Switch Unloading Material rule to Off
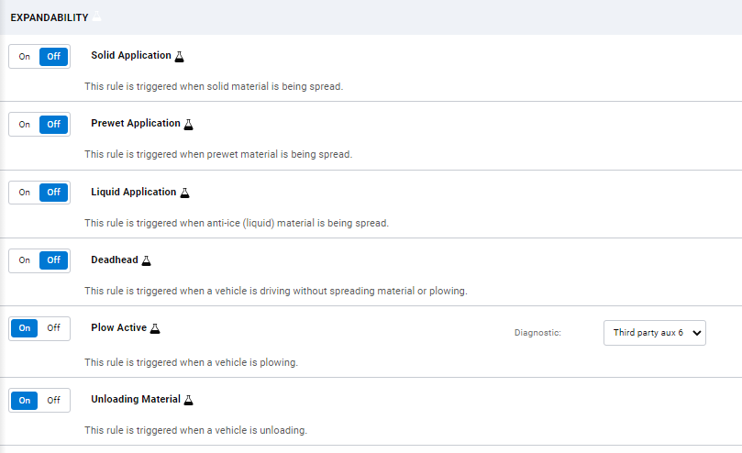The height and width of the screenshot is (453, 742). click(54, 400)
